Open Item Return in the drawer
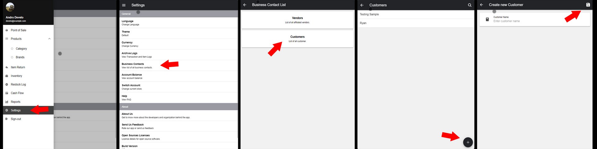Image resolution: width=597 pixels, height=149 pixels. pyautogui.click(x=28, y=67)
